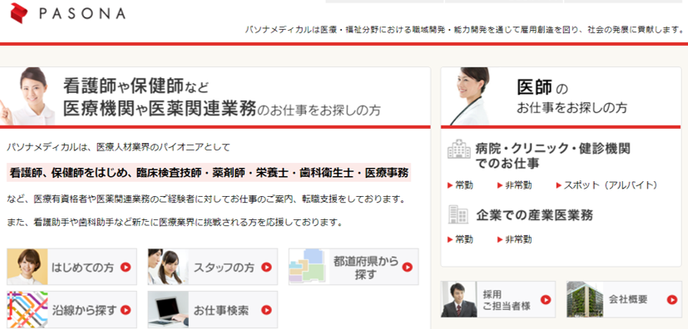This screenshot has width=688, height=329.
Task: Select the 都道府県から探す map thumbnail
Action: point(309,267)
